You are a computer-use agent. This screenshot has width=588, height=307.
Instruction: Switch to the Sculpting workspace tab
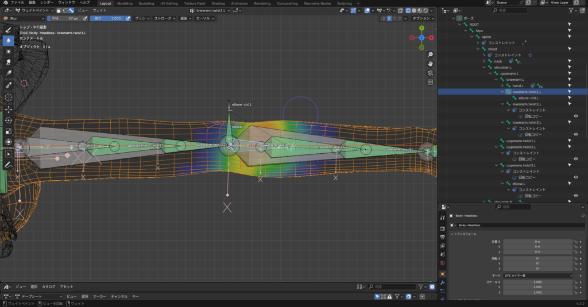[x=146, y=3]
